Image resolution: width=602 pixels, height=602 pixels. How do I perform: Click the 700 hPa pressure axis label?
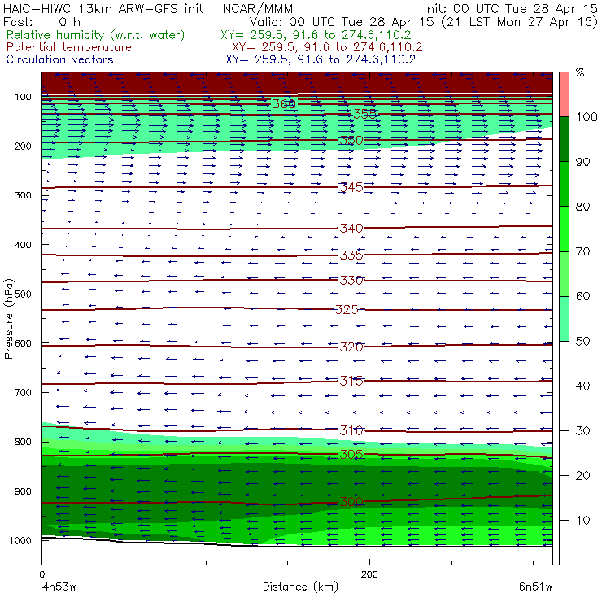pos(23,392)
